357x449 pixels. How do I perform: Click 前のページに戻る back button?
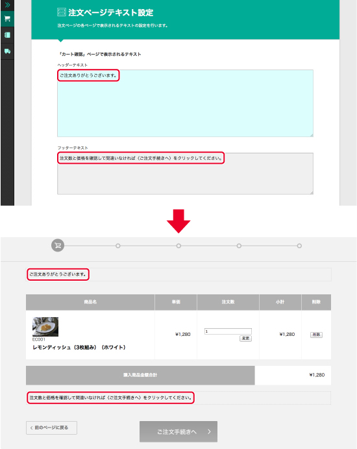(x=51, y=428)
